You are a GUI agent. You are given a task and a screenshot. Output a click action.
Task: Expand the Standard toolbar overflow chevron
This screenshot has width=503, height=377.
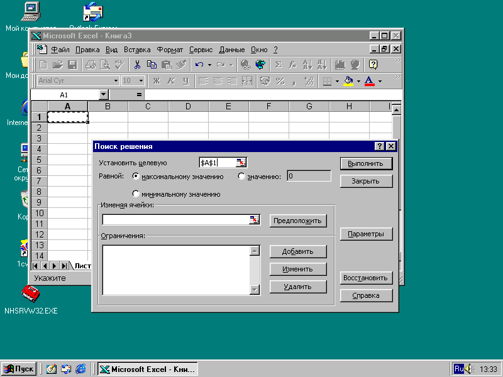[x=397, y=60]
